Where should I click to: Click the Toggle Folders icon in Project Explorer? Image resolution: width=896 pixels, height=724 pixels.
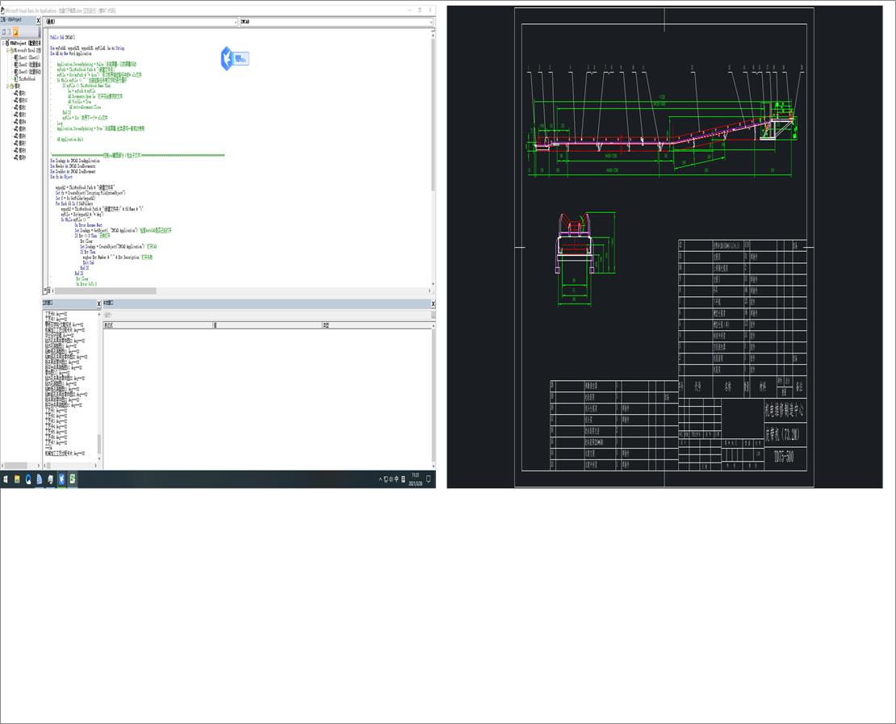[15, 31]
